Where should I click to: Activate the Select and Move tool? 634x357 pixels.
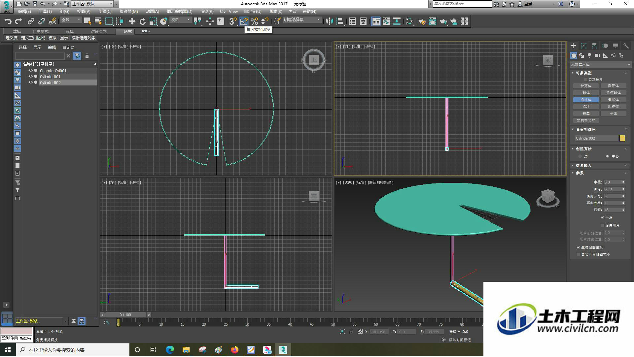click(132, 21)
